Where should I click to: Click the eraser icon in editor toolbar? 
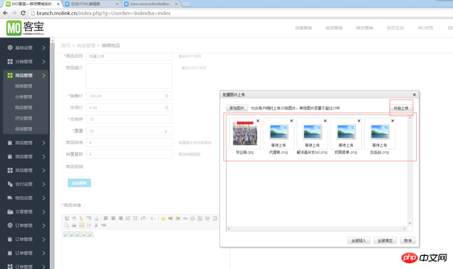coord(96,219)
